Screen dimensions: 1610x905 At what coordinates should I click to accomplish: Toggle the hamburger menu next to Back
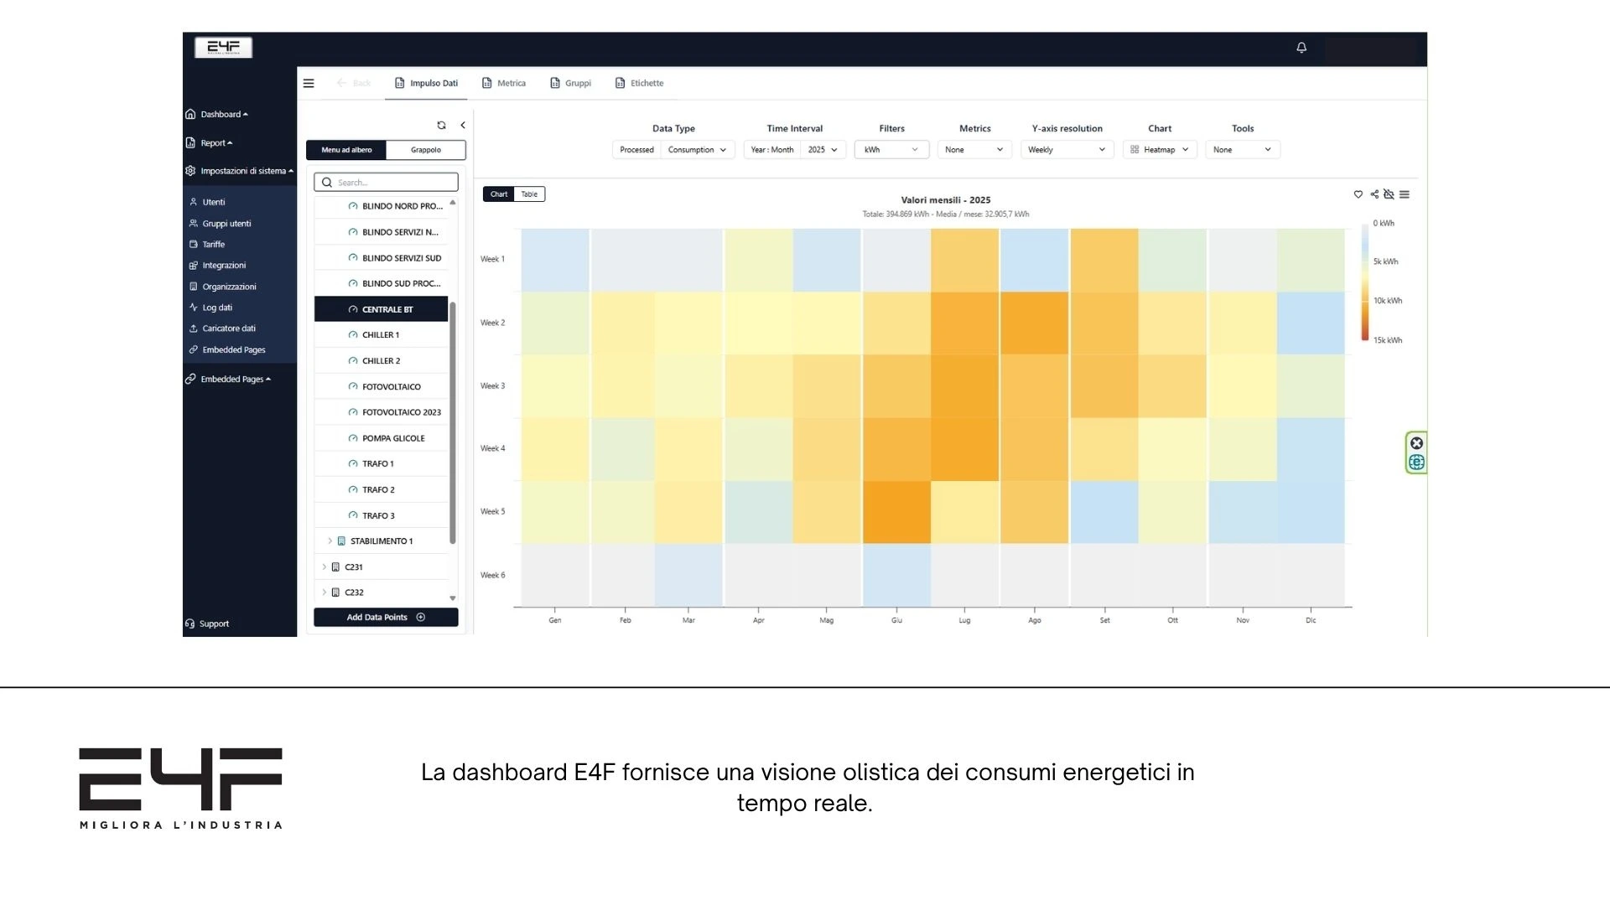[309, 83]
